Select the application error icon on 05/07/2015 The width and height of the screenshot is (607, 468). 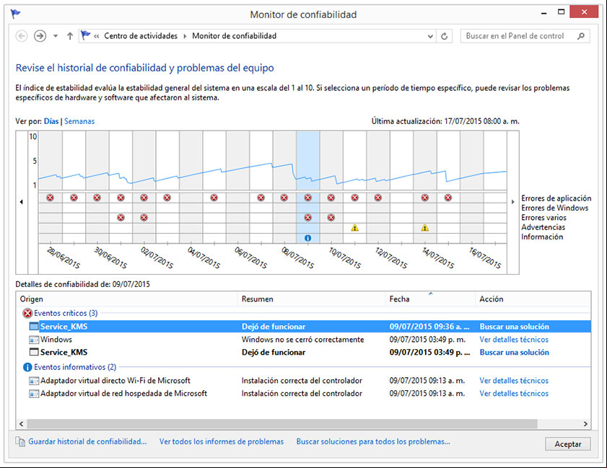tap(214, 198)
